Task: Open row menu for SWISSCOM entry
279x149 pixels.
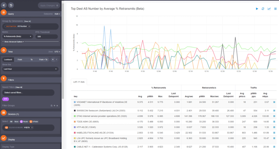Action: [x=274, y=111]
